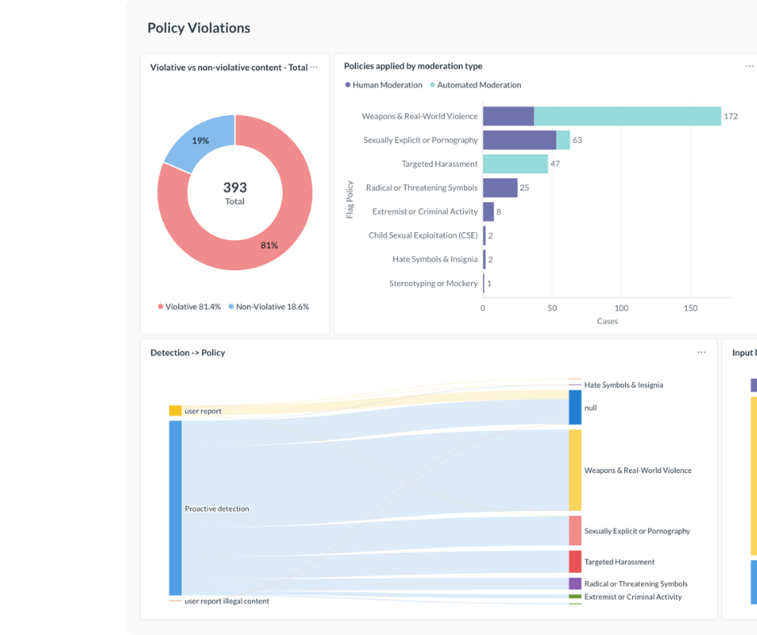Image resolution: width=757 pixels, height=635 pixels.
Task: Click the blue null Sankey node
Action: pos(575,408)
